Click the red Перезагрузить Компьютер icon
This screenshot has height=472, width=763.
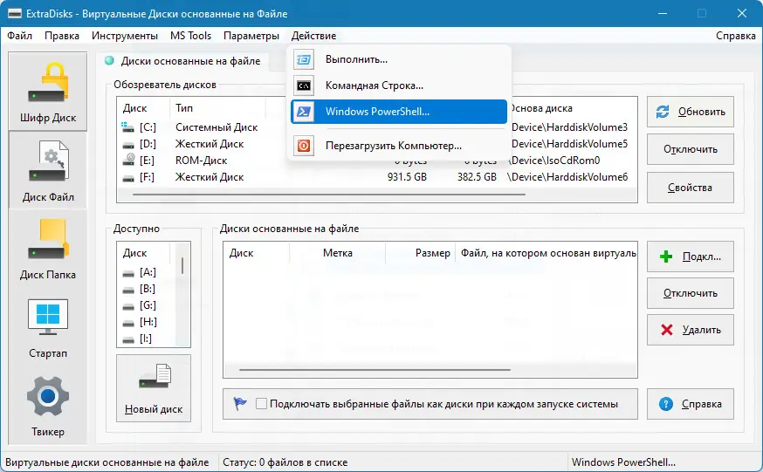point(304,146)
